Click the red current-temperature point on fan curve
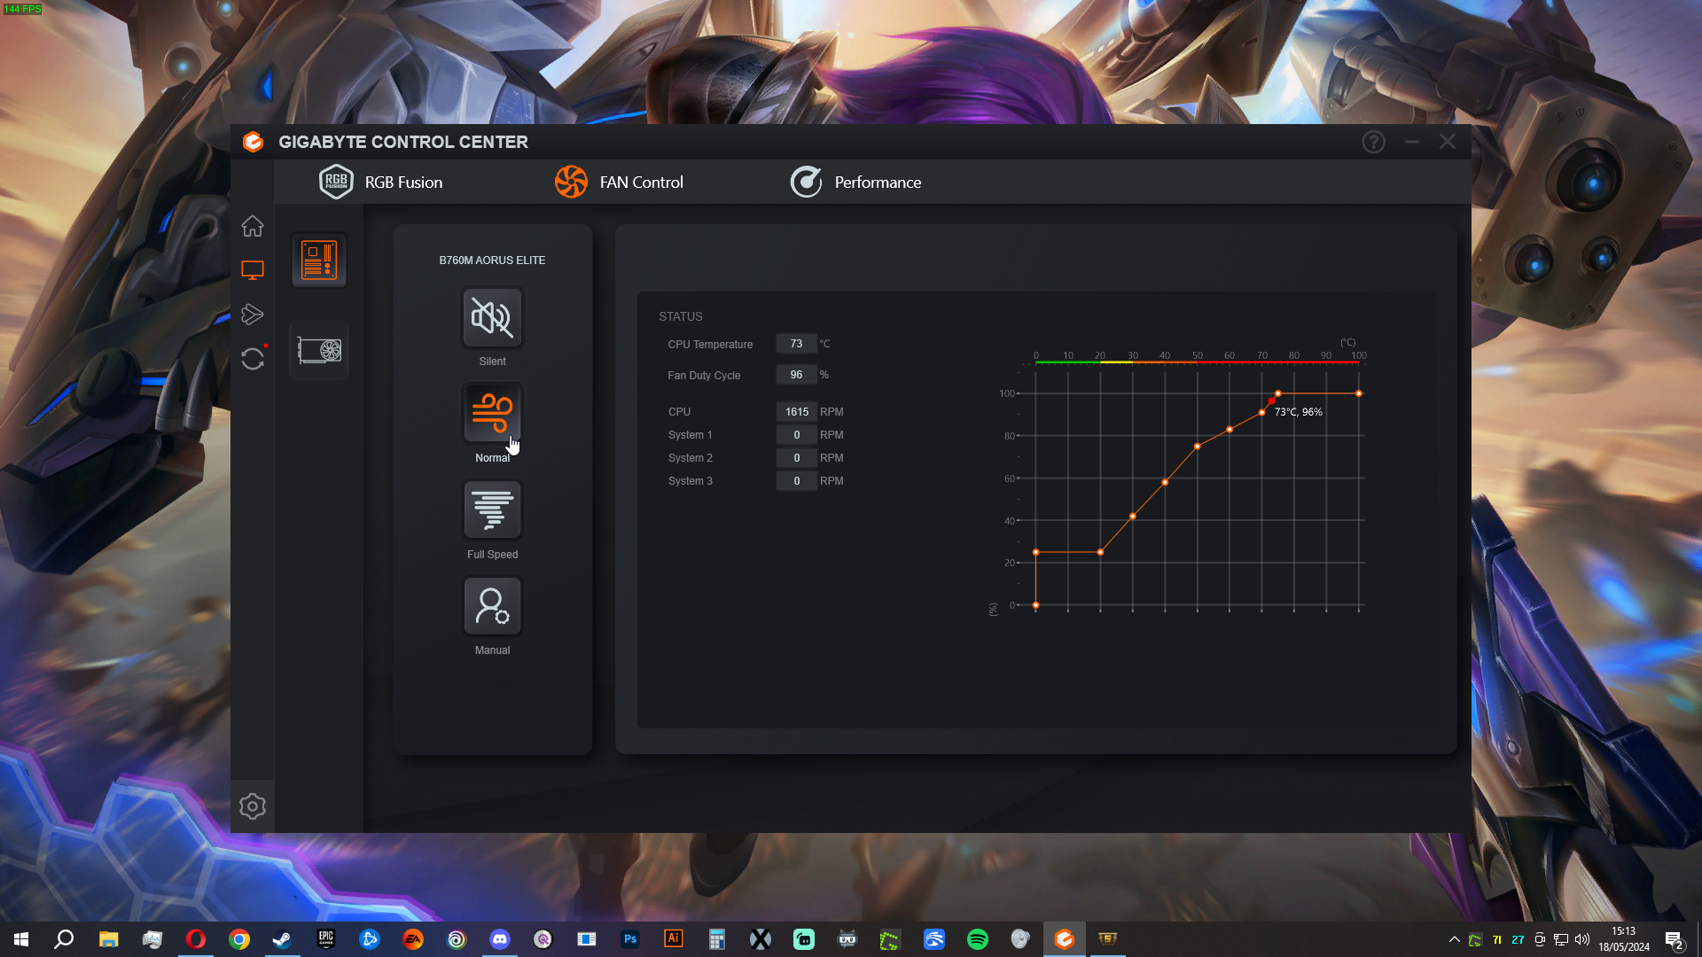The width and height of the screenshot is (1702, 957). click(x=1271, y=401)
